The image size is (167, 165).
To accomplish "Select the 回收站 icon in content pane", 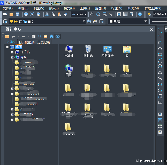I will coord(88,51).
